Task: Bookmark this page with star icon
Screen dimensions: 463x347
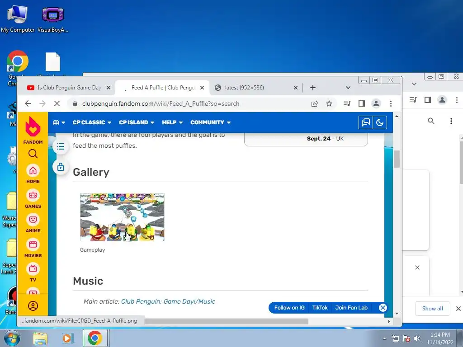Action: (329, 103)
